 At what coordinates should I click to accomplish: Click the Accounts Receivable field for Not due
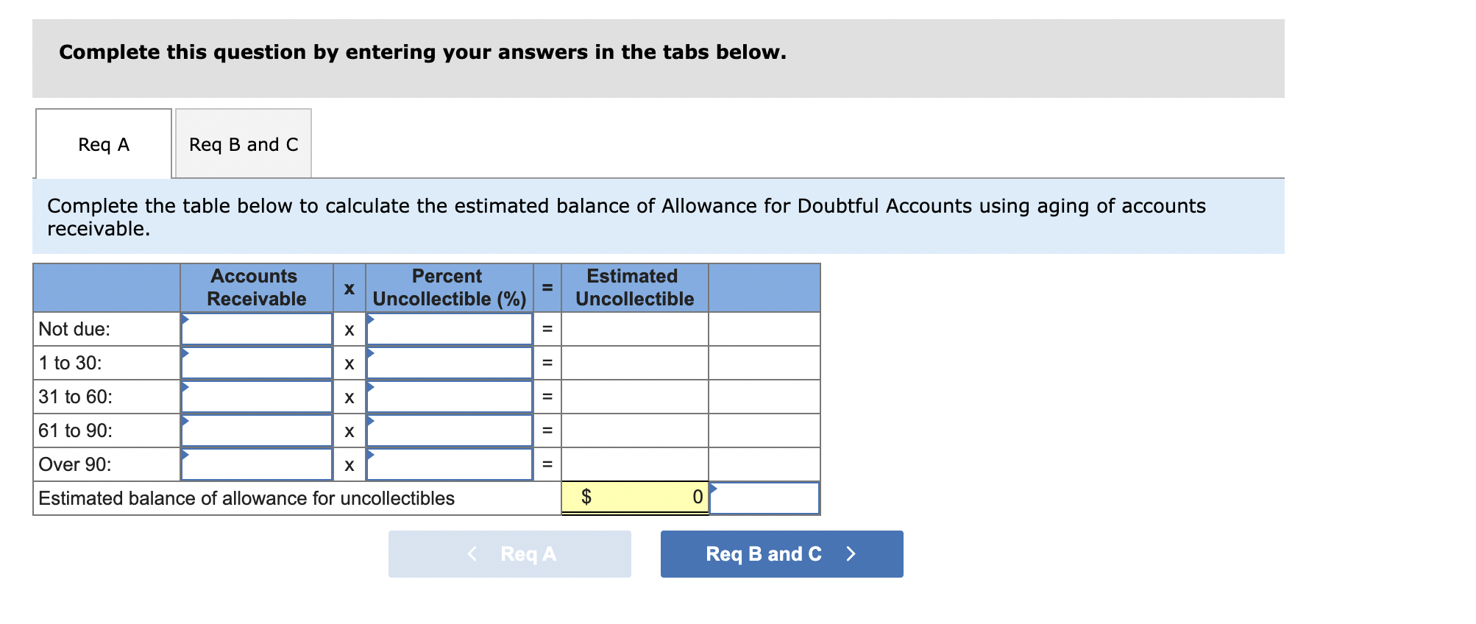(x=257, y=329)
